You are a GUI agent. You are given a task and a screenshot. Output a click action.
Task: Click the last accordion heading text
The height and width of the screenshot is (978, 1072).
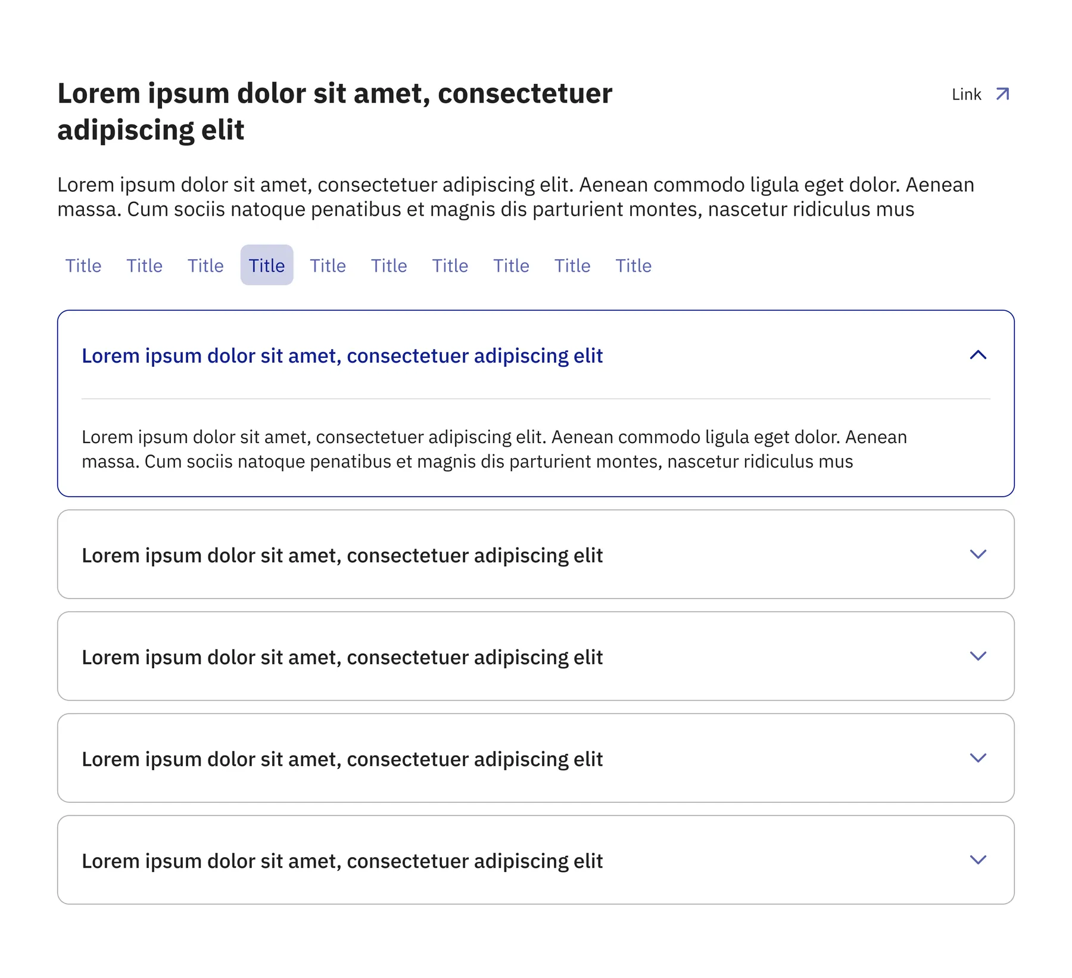(x=342, y=861)
